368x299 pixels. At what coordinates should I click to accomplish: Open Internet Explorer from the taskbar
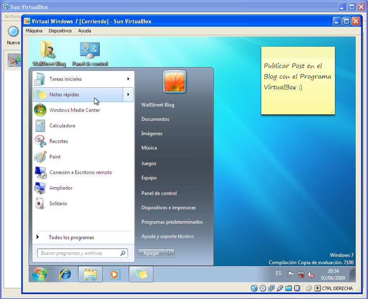(x=65, y=274)
